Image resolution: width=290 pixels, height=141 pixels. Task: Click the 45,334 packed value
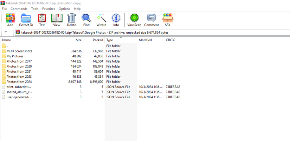[98, 77]
